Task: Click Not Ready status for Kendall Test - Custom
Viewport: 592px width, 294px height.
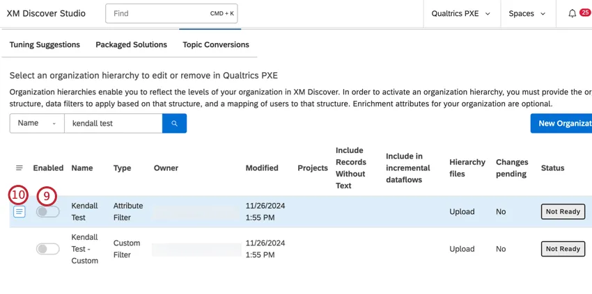Action: point(563,249)
